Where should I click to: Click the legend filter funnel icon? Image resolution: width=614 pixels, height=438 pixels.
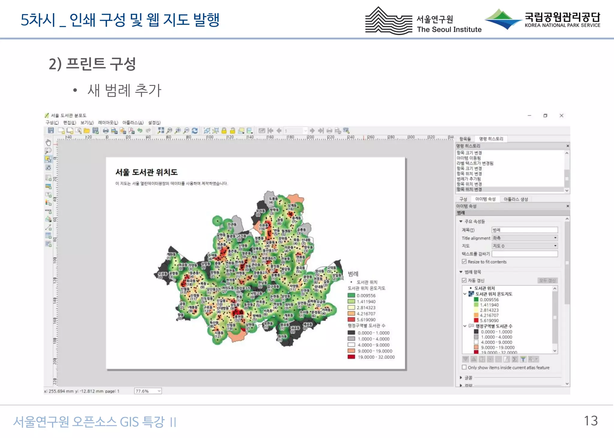coord(523,359)
